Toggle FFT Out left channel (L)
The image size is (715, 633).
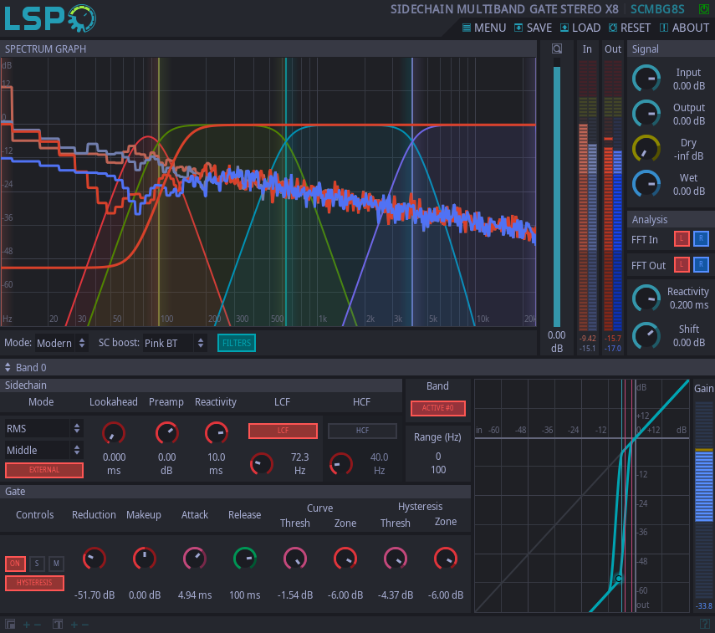(x=682, y=264)
